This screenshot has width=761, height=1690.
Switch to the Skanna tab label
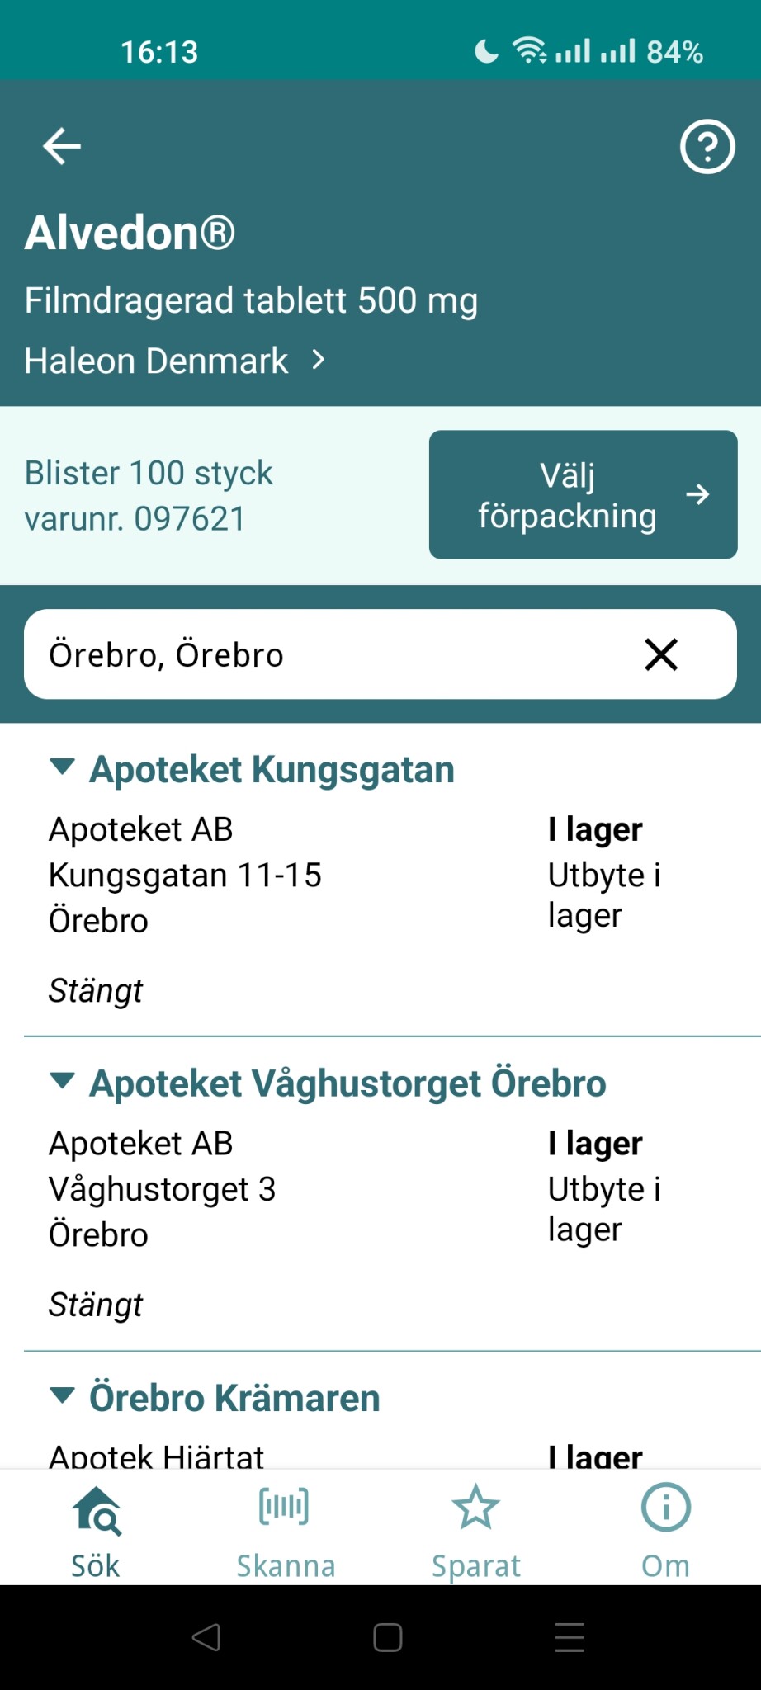click(286, 1565)
